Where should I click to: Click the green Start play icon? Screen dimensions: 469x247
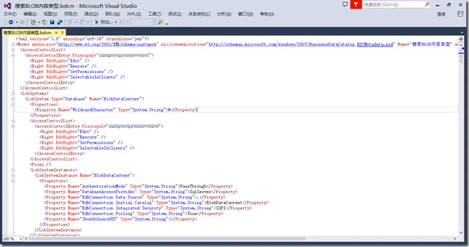pos(97,22)
